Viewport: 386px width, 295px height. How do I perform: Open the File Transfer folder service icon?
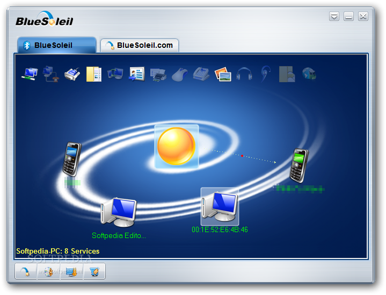click(x=94, y=74)
